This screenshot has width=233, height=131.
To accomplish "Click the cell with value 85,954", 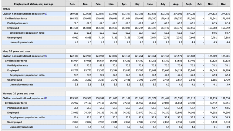I will (72, 61).
